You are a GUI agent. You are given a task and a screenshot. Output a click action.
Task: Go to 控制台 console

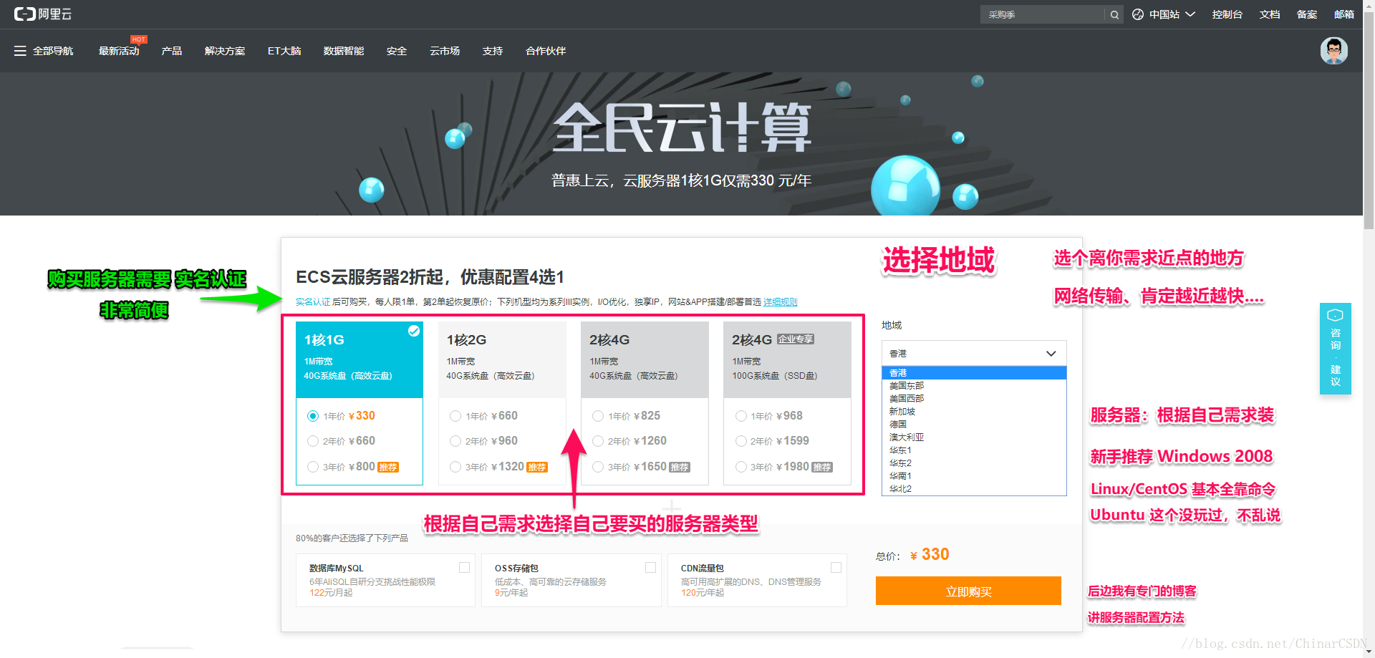click(x=1227, y=14)
